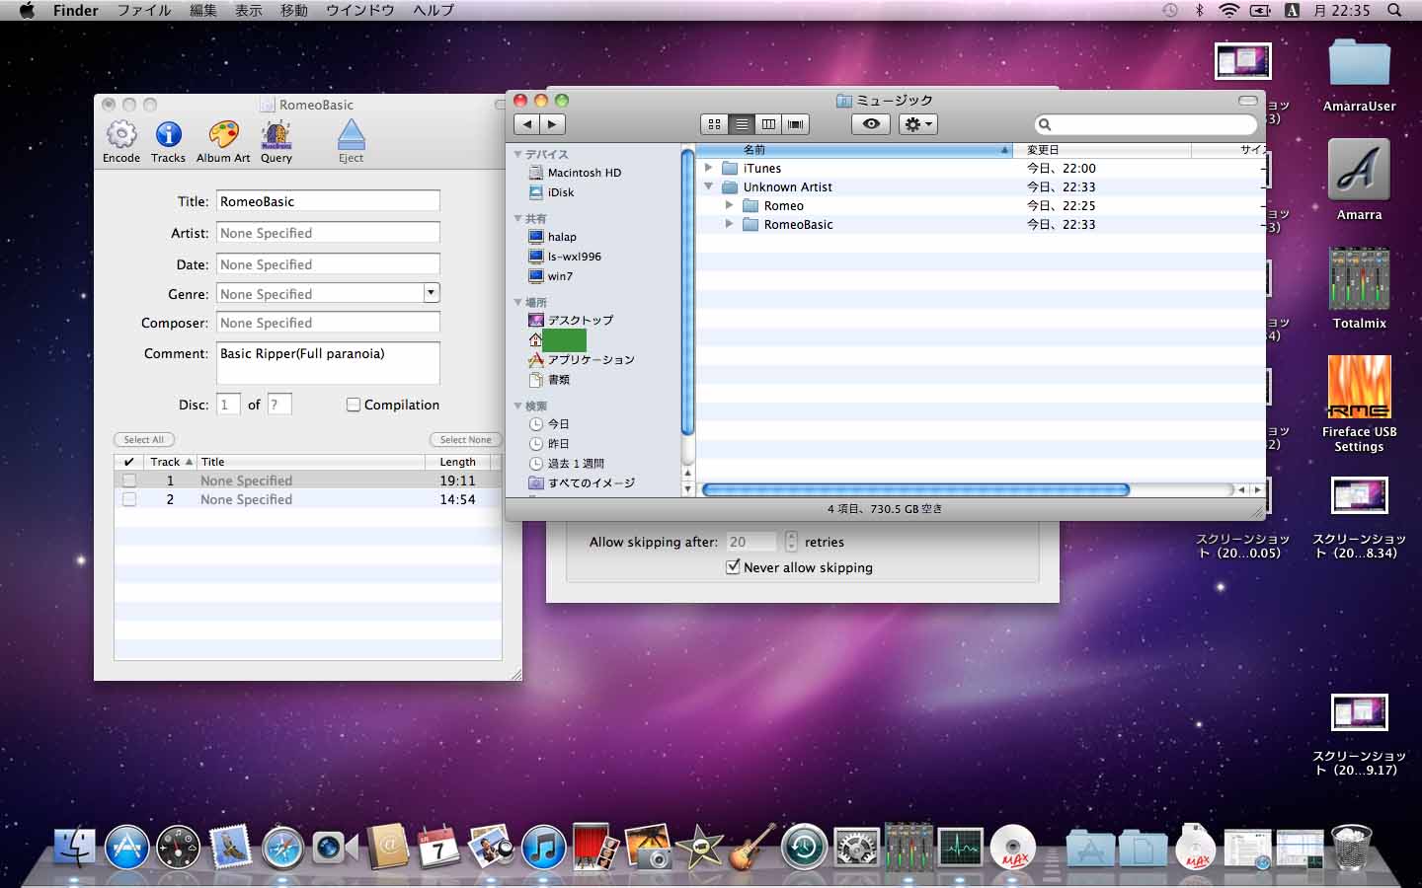Expand the RomeoBasic folder
This screenshot has width=1422, height=888.
pyautogui.click(x=729, y=224)
